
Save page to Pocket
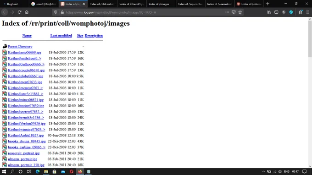[234, 12]
